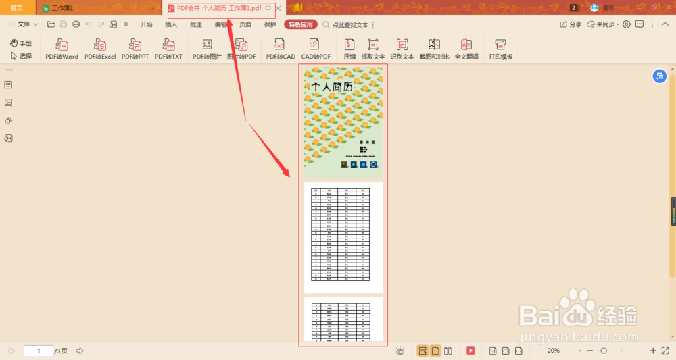The image size is (676, 360).
Task: Open vertical more menu near settings
Action: [x=652, y=24]
